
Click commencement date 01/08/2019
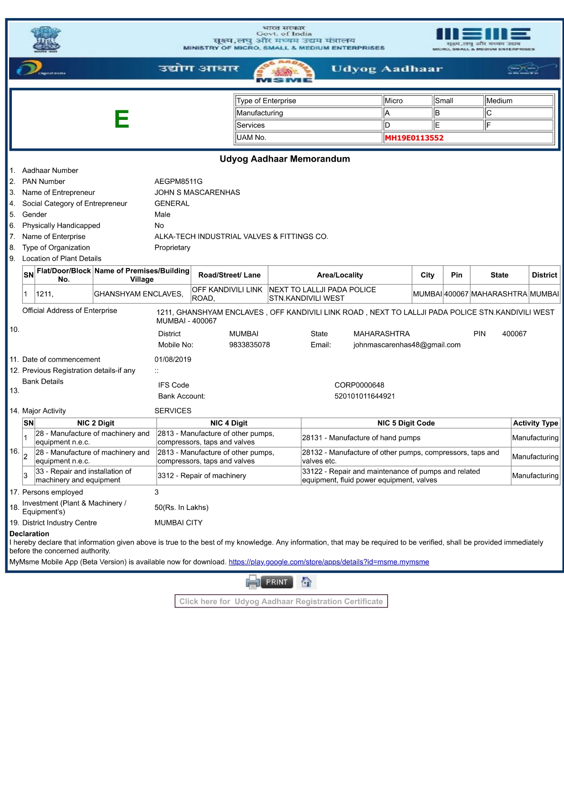click(x=173, y=359)
